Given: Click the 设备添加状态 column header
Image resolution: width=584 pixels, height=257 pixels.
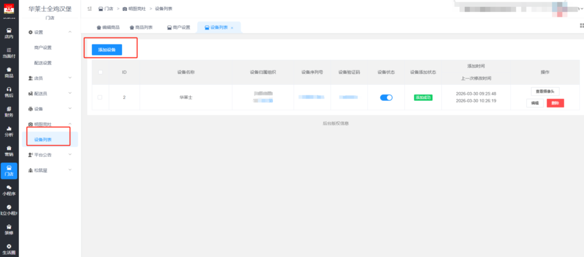Looking at the screenshot, I should click(x=423, y=72).
